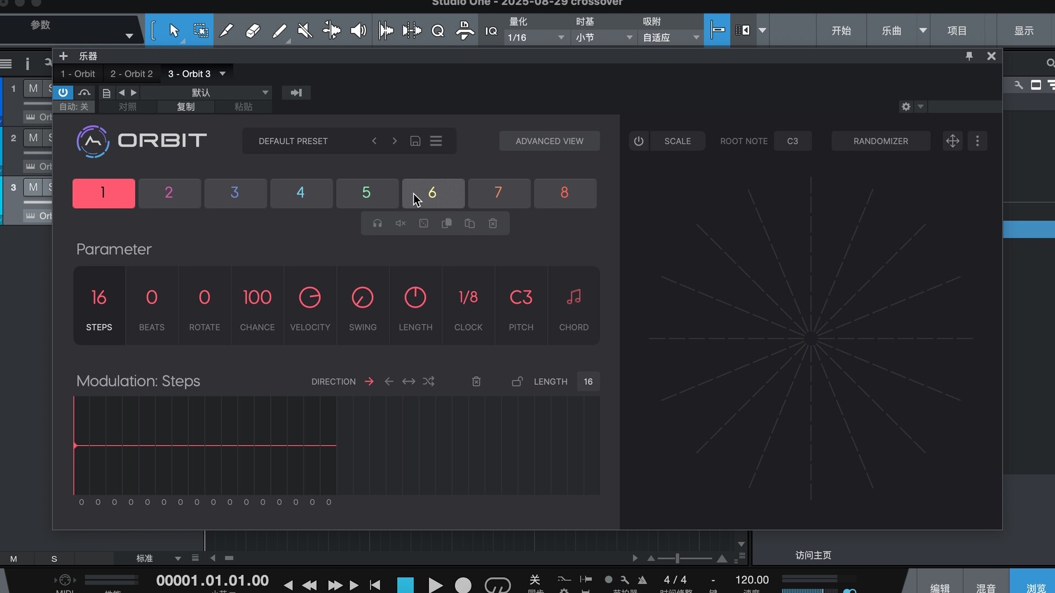The image size is (1055, 593).
Task: Open the 开始 page
Action: [841, 31]
